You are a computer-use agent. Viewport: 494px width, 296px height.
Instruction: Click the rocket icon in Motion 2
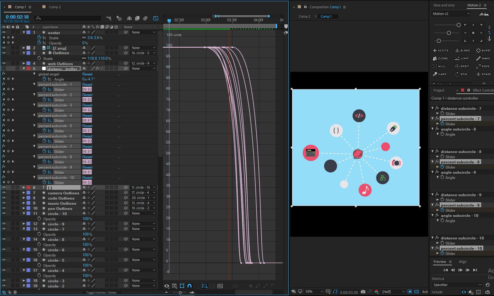pos(489,27)
